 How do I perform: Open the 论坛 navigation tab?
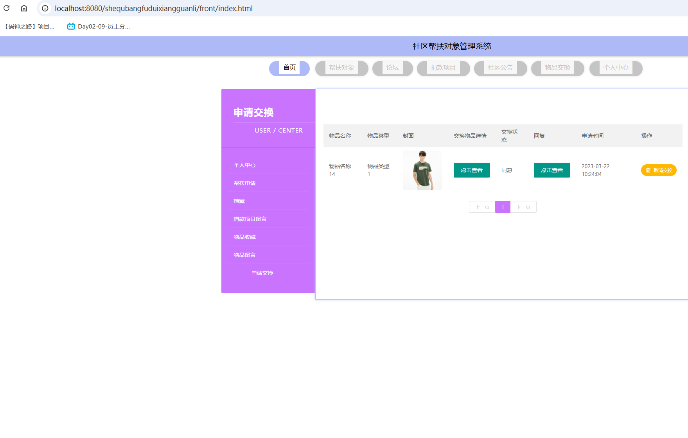point(392,68)
